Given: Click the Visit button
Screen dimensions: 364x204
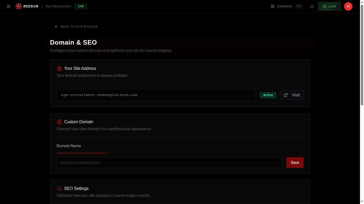Looking at the screenshot, I should (x=292, y=95).
